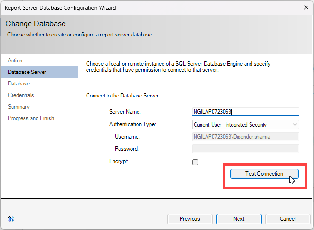Click the Change Database heading
314x230 pixels.
[36, 24]
